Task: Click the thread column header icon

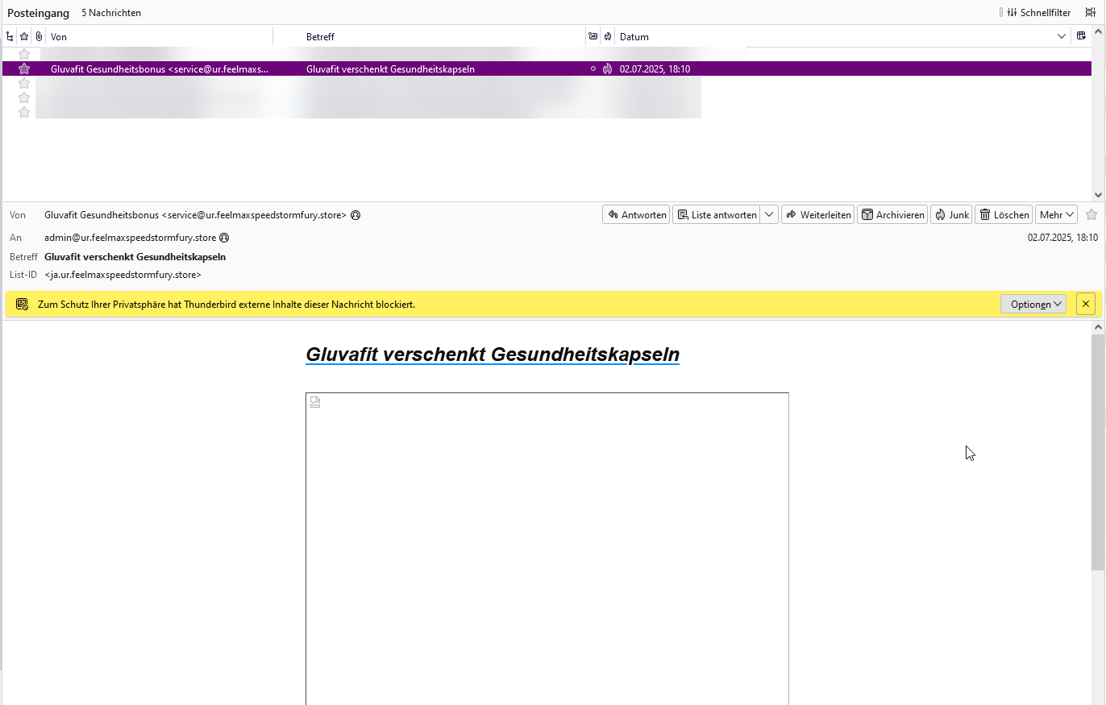Action: tap(10, 36)
